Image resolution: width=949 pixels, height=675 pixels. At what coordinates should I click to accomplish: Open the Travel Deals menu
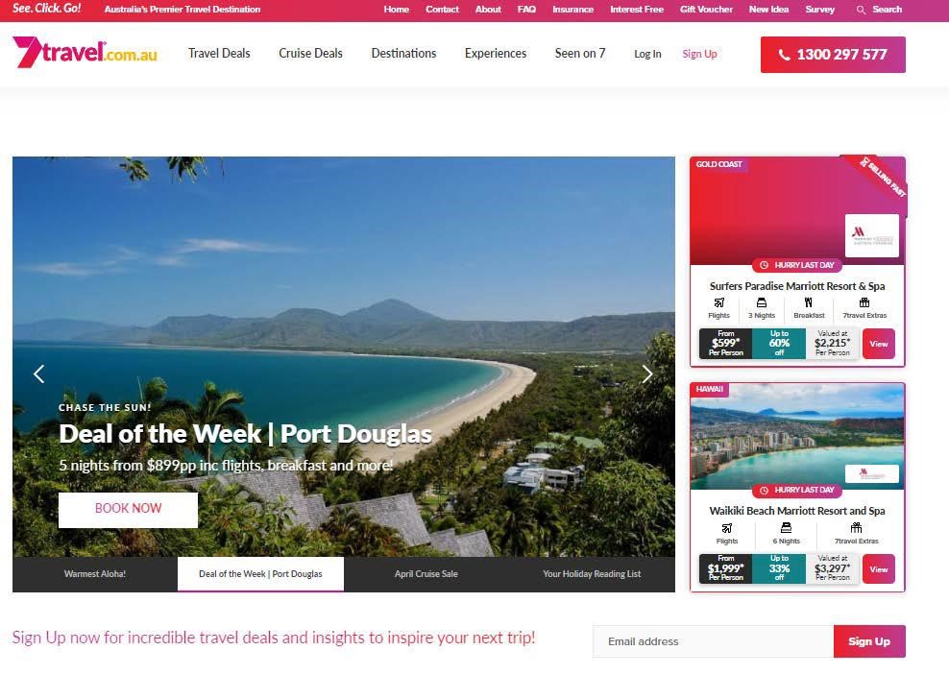219,53
